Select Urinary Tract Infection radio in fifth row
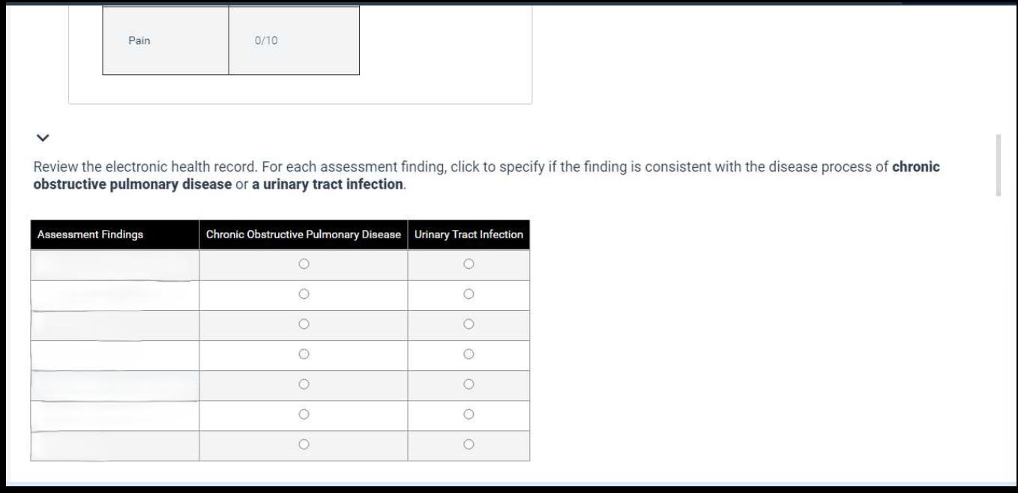The height and width of the screenshot is (493, 1018). click(469, 384)
